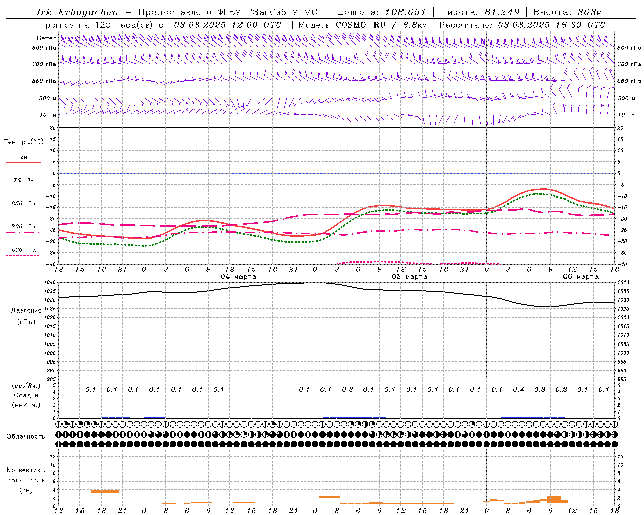The image size is (644, 515).
Task: Click the '-40' label on the right temperature axis
Action: pyautogui.click(x=622, y=264)
